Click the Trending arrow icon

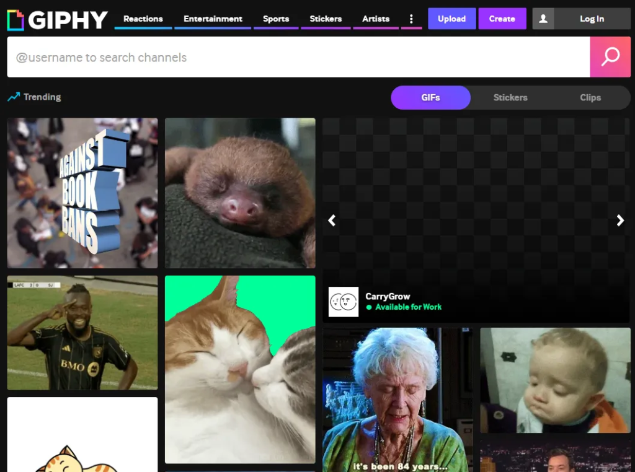point(14,97)
